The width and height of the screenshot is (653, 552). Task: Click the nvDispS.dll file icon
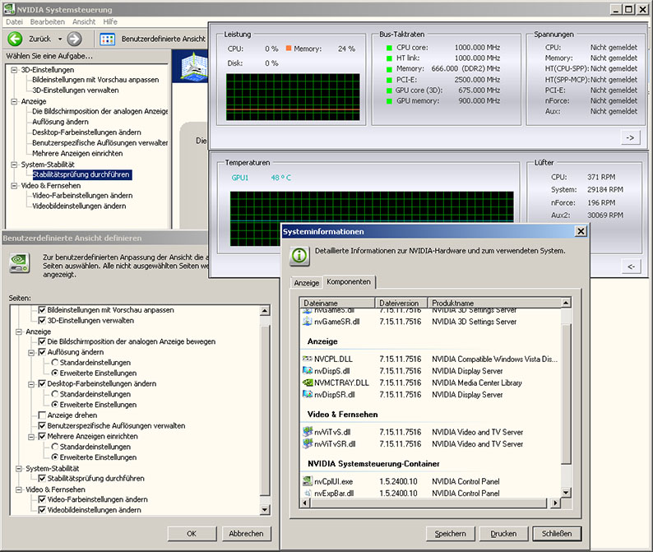308,370
